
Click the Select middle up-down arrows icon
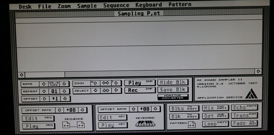[106, 90]
